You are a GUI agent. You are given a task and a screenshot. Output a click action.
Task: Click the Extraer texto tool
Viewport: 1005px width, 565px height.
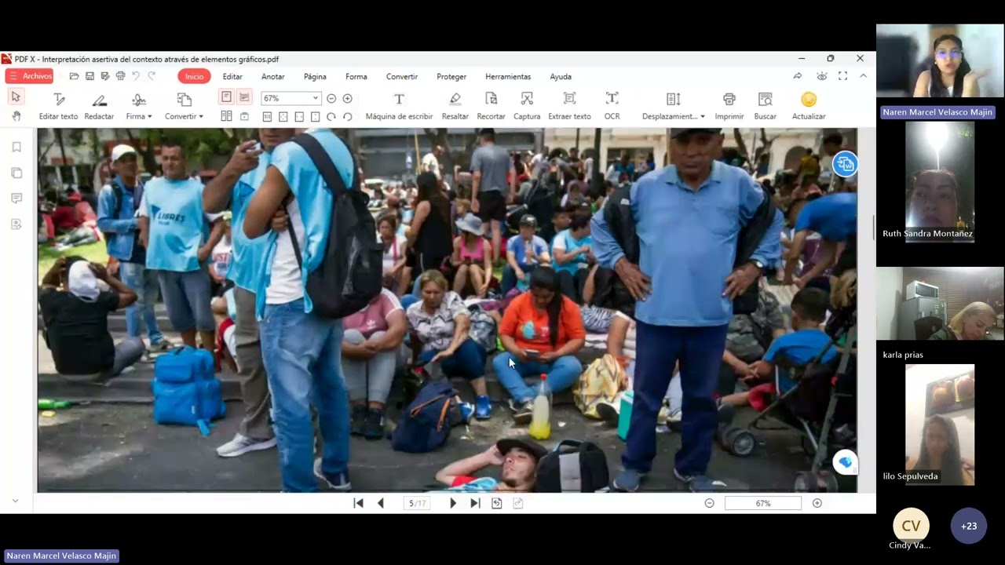(x=569, y=106)
